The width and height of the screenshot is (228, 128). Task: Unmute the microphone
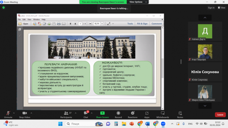[8, 114]
